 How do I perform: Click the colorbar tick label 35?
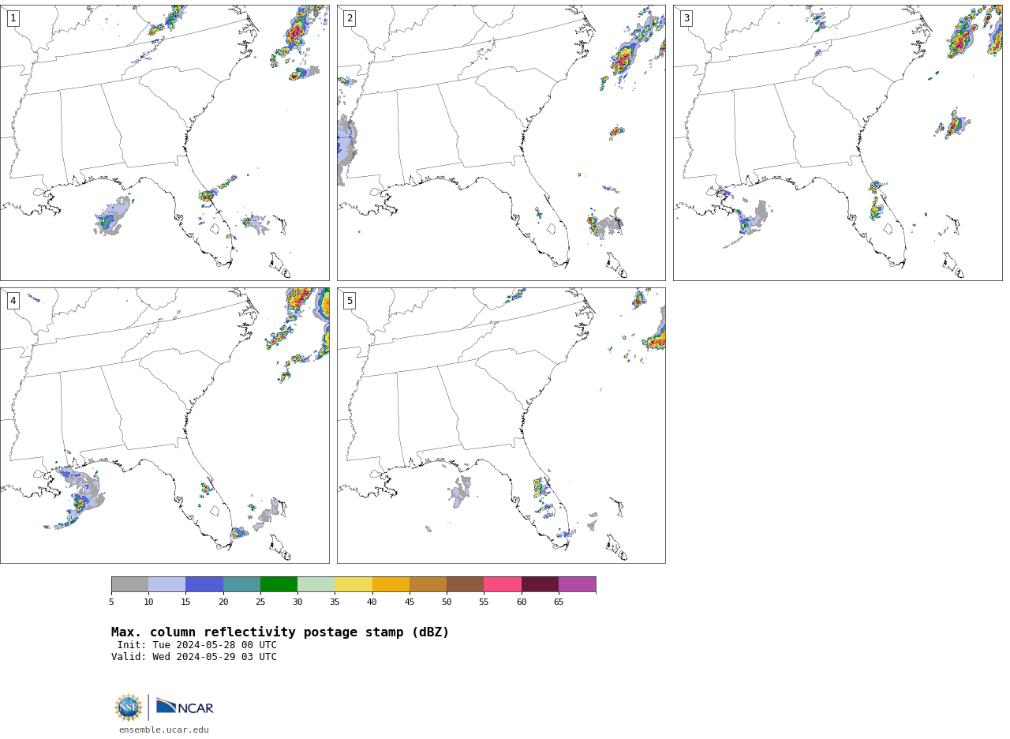click(x=335, y=602)
